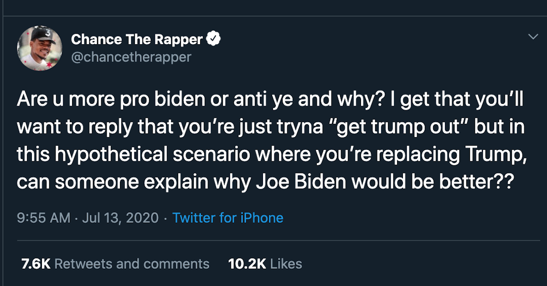The image size is (547, 286).
Task: Open the Chance The Rapper display name
Action: click(137, 40)
